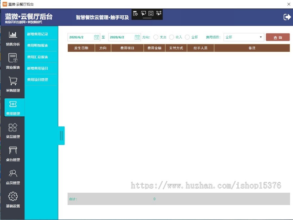293x220 pixels.
Task: Select the 支出 expenditure radio button
Action: 156,37
